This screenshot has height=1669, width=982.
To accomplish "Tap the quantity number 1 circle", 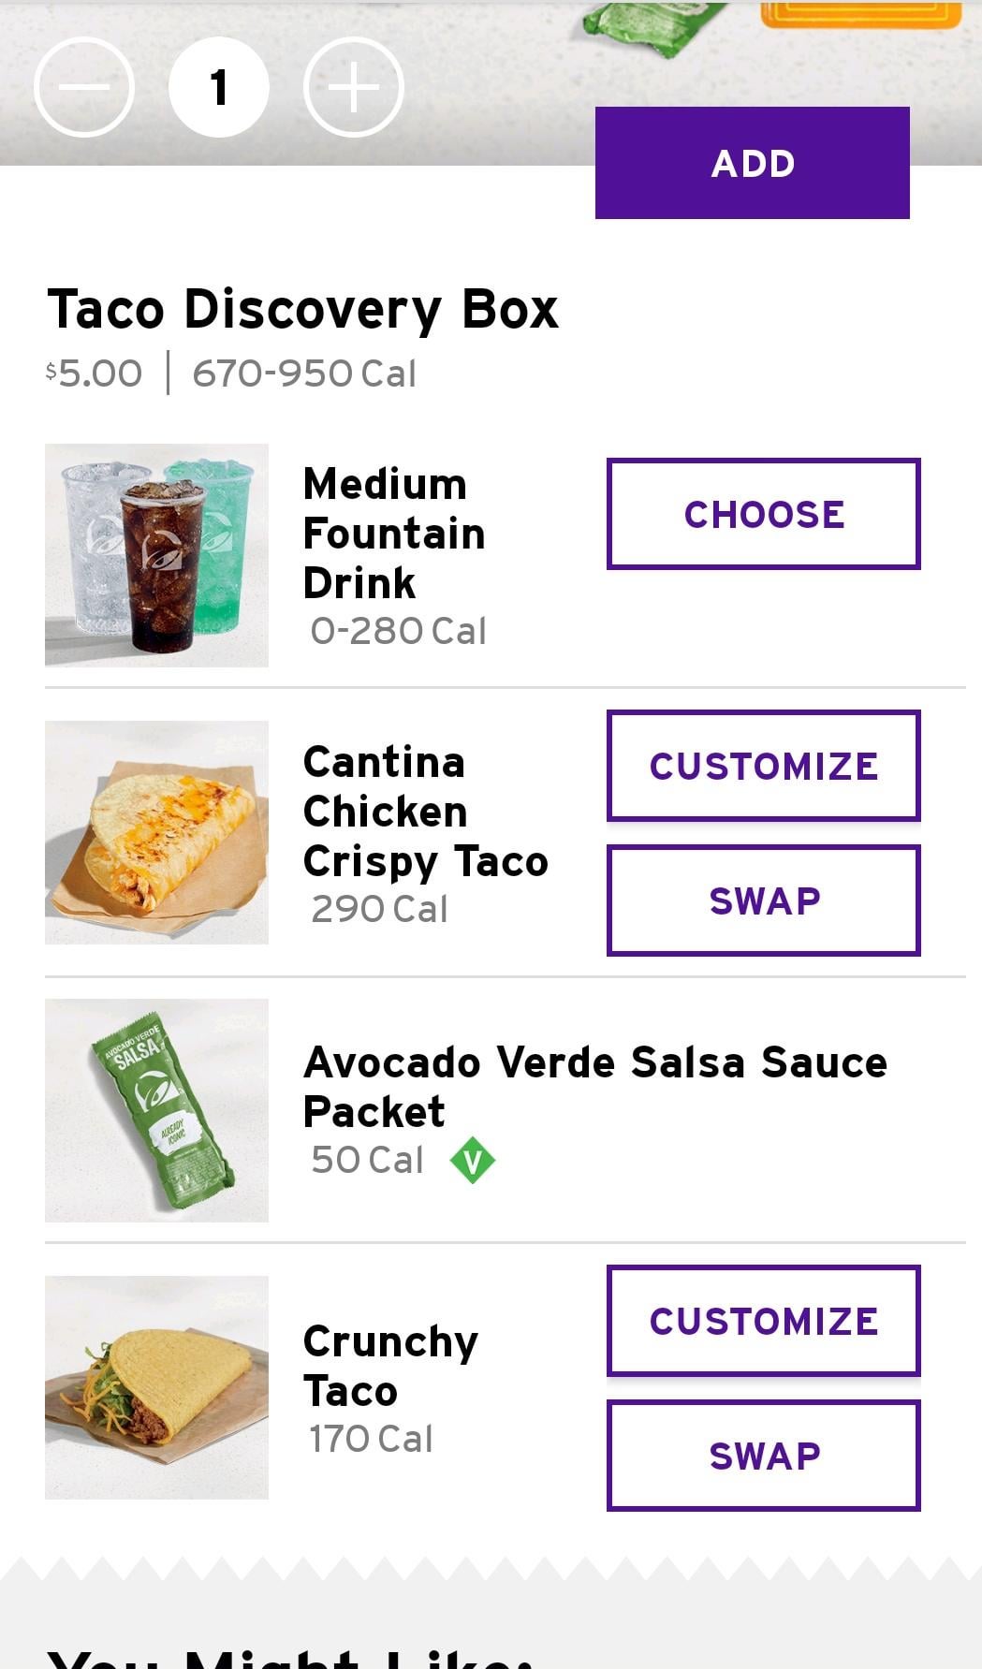I will (219, 87).
